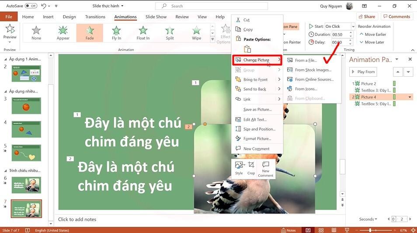Viewport: 417px width, 233px height.
Task: Open Effect Options in the ribbon
Action: (224, 34)
